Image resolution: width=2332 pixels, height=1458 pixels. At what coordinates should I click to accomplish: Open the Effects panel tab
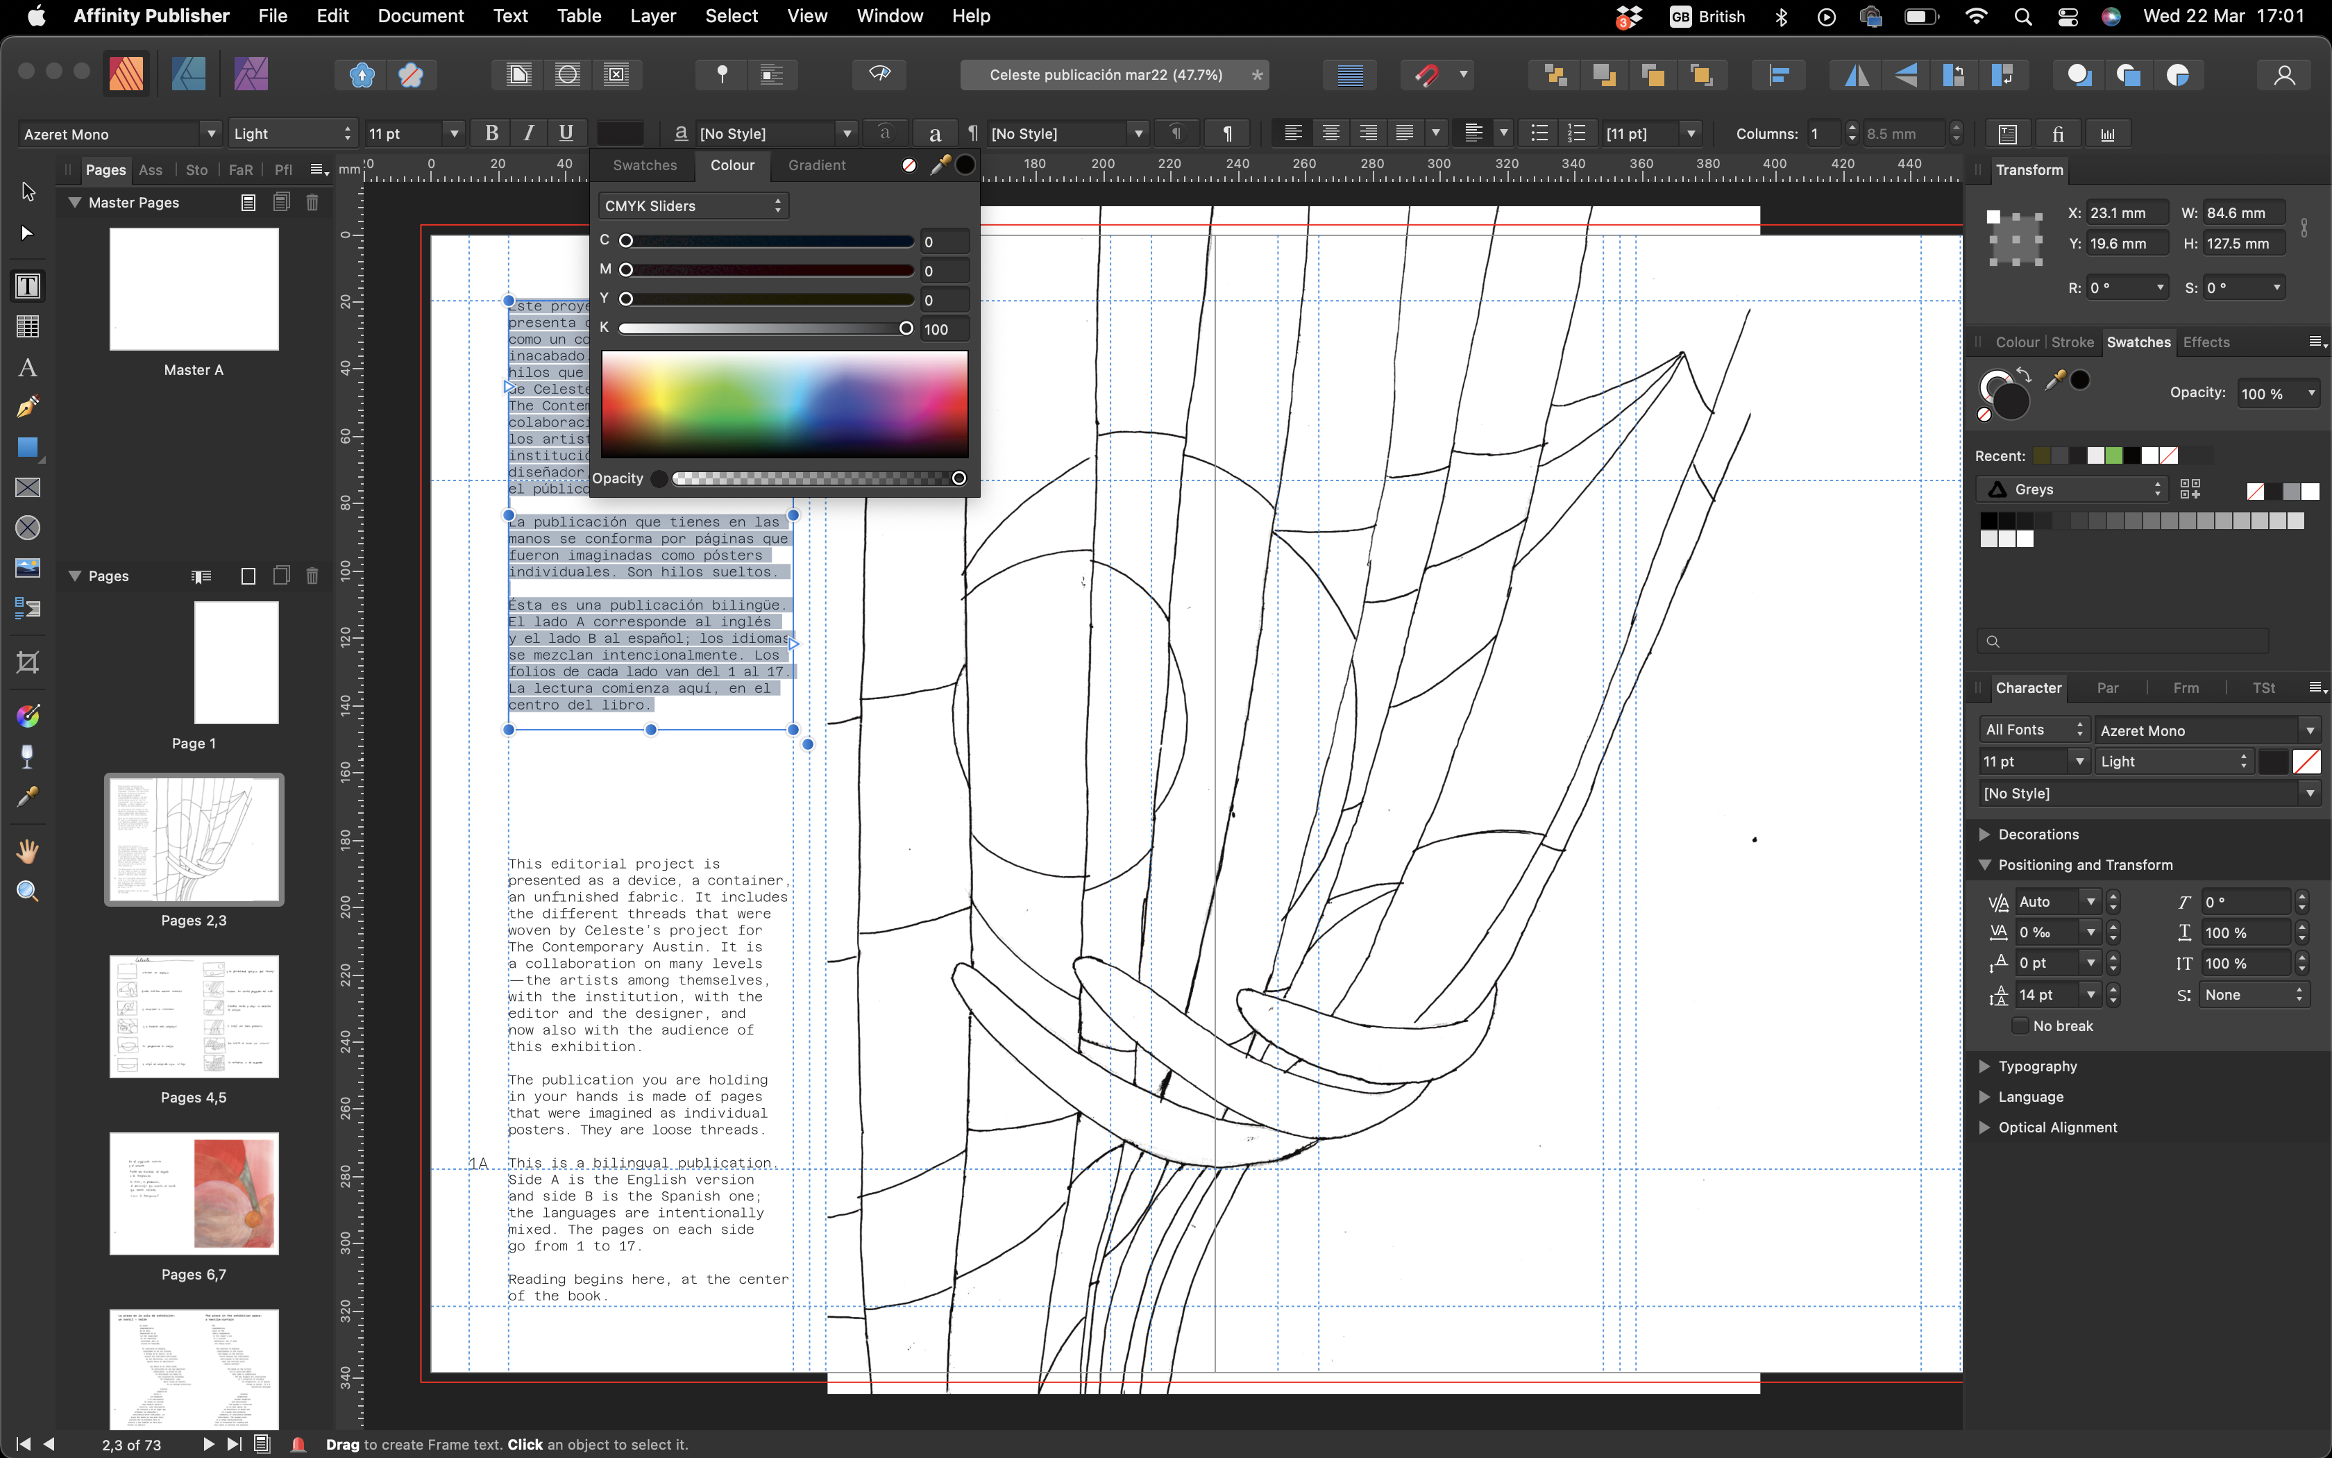tap(2206, 342)
